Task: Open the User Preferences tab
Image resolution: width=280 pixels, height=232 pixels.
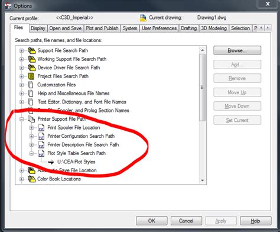Action: pos(159,28)
